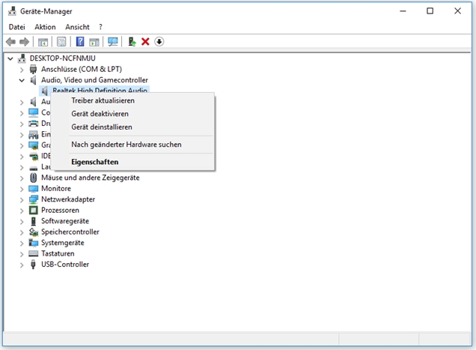The image size is (476, 350).
Task: Expand the Netzwerkadapter category
Action: [x=21, y=199]
